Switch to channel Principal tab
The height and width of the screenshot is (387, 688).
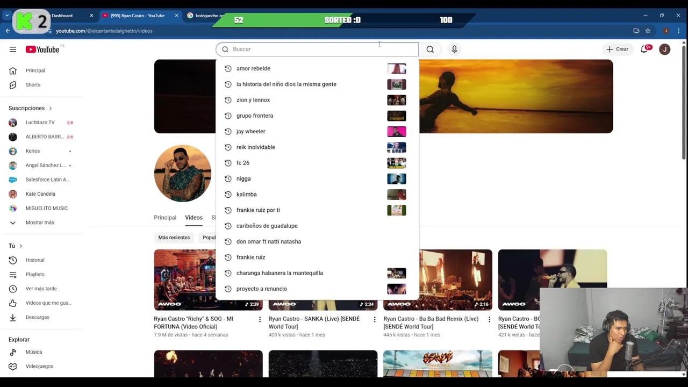click(x=165, y=218)
